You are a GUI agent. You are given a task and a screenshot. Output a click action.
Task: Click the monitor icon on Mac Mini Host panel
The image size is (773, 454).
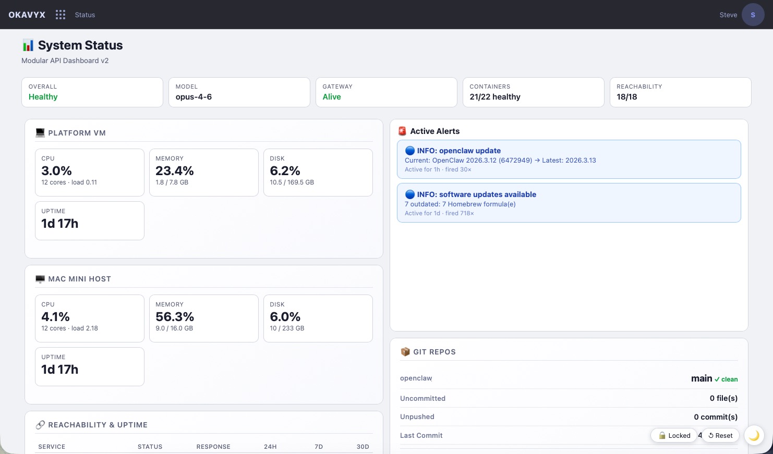[40, 279]
